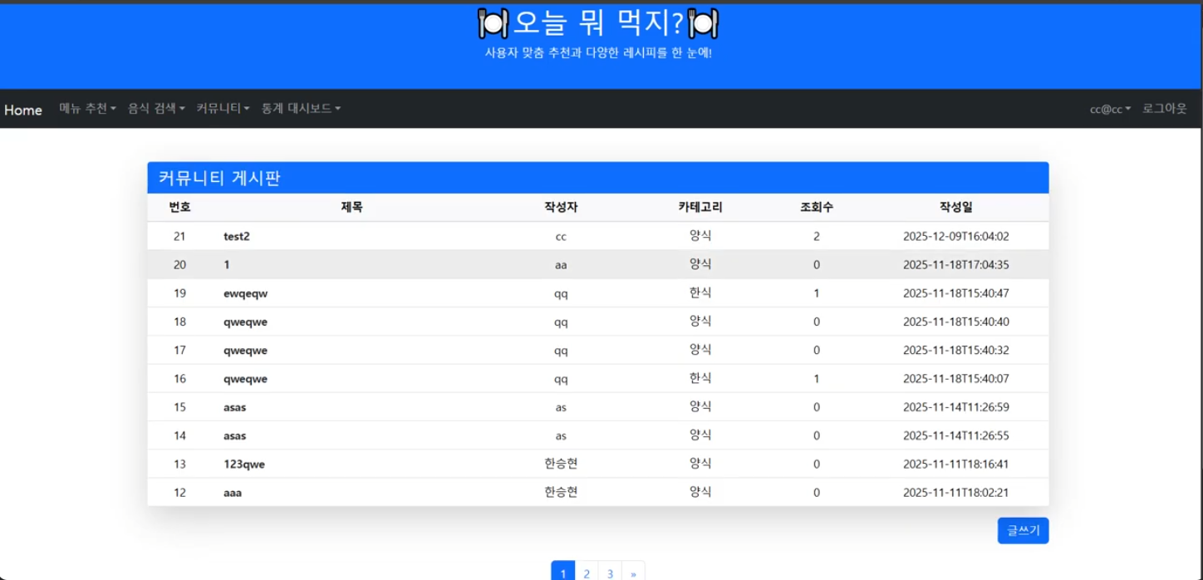Click row number 12
The image size is (1203, 580).
tap(179, 493)
